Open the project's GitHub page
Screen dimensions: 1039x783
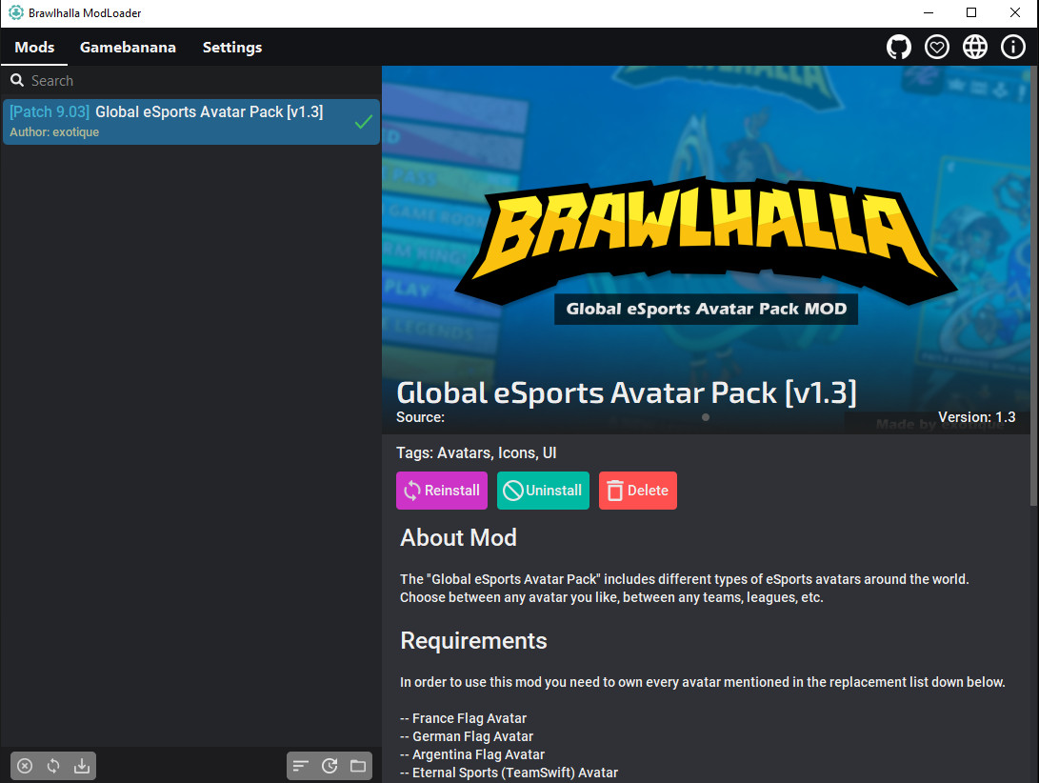click(898, 46)
